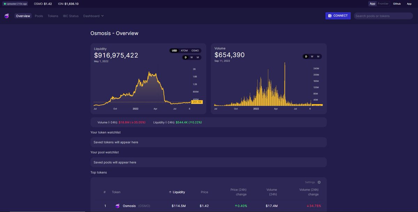Click Liquidity (~24h) $544.4K stat
Screen dimensions: 418x212
(x=178, y=122)
